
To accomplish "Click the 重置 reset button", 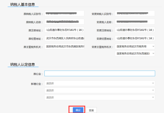I will 91,110.
